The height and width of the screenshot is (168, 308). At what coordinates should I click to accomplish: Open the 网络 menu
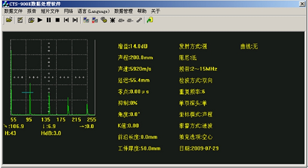68,11
